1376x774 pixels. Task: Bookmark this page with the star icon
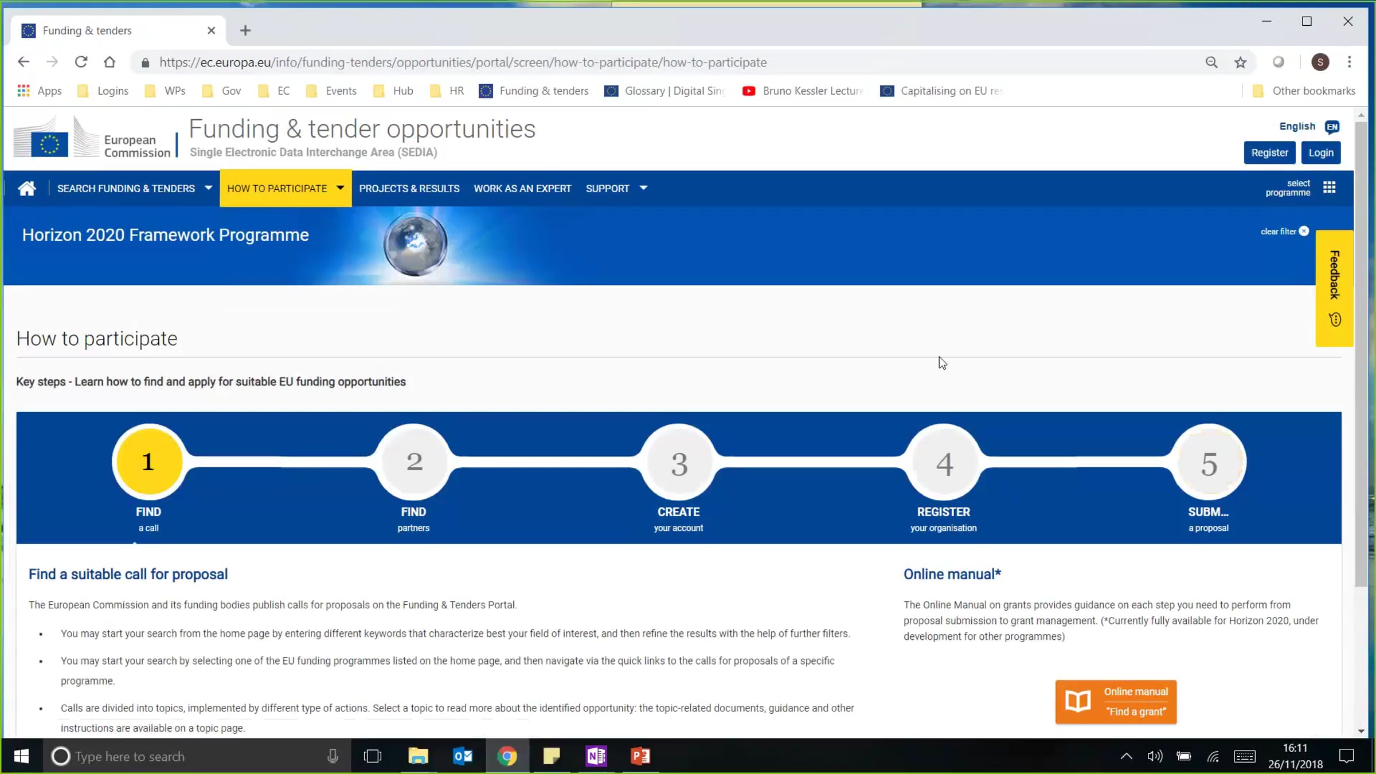(1241, 62)
